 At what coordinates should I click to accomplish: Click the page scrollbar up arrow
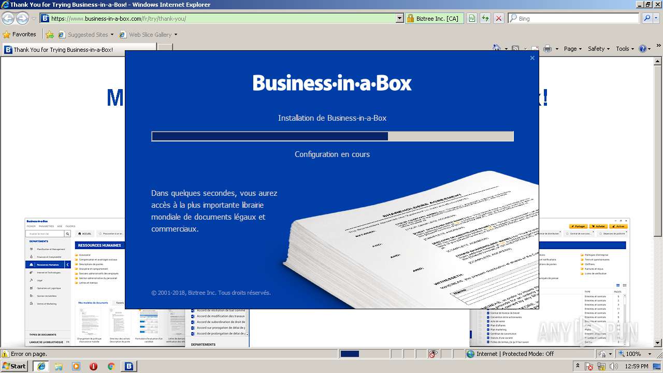[658, 61]
